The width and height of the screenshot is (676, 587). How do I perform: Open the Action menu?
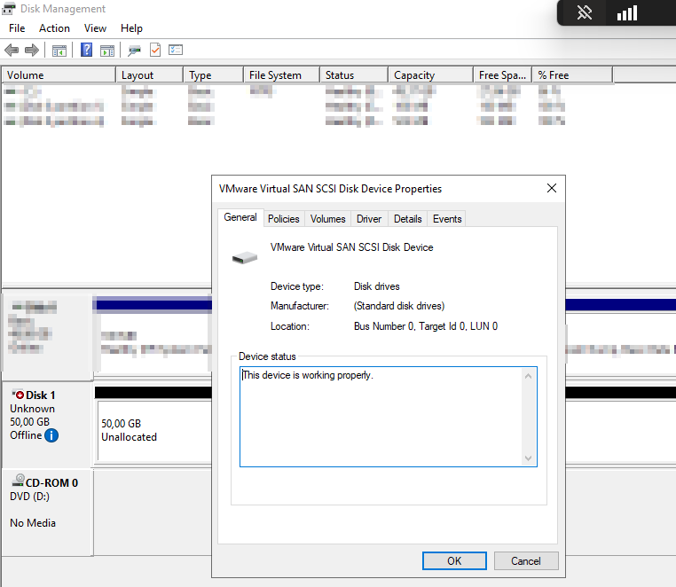(x=54, y=28)
